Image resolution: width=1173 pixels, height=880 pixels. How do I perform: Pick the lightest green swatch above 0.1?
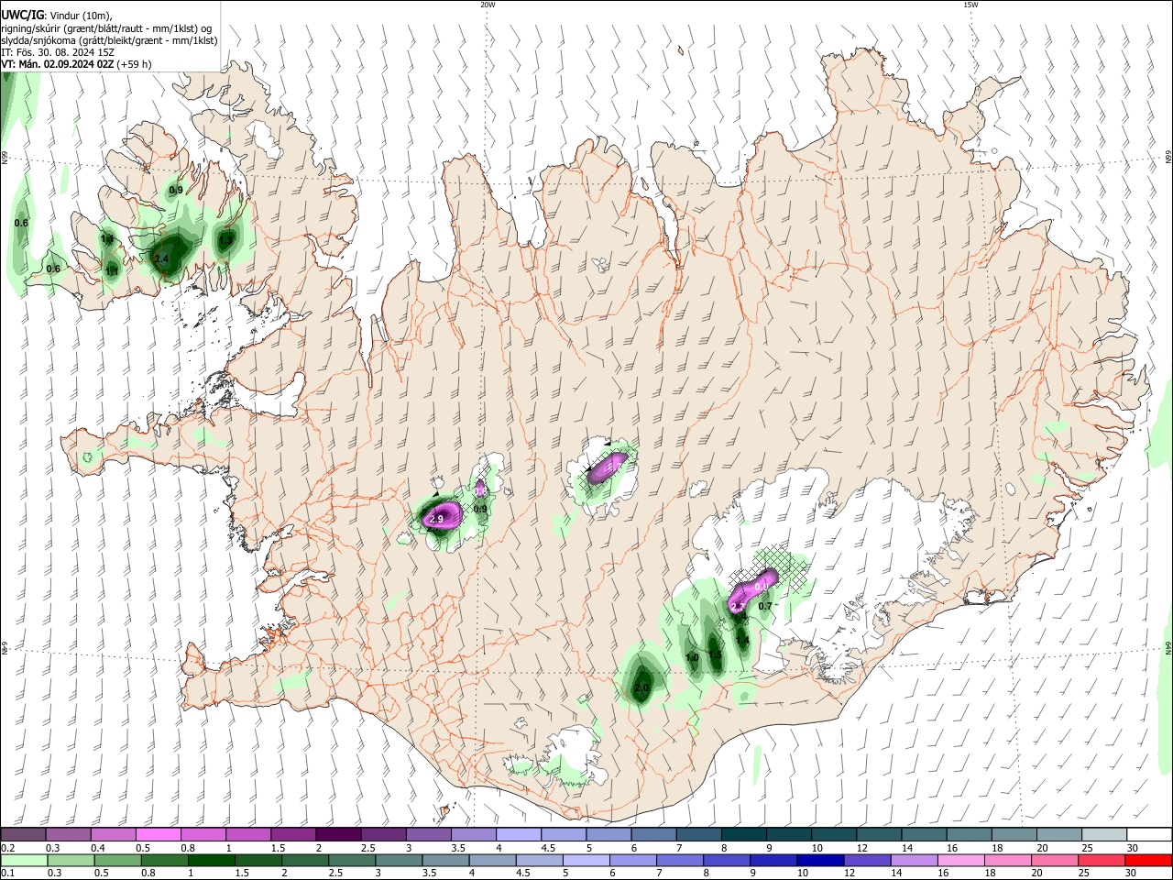tap(24, 860)
